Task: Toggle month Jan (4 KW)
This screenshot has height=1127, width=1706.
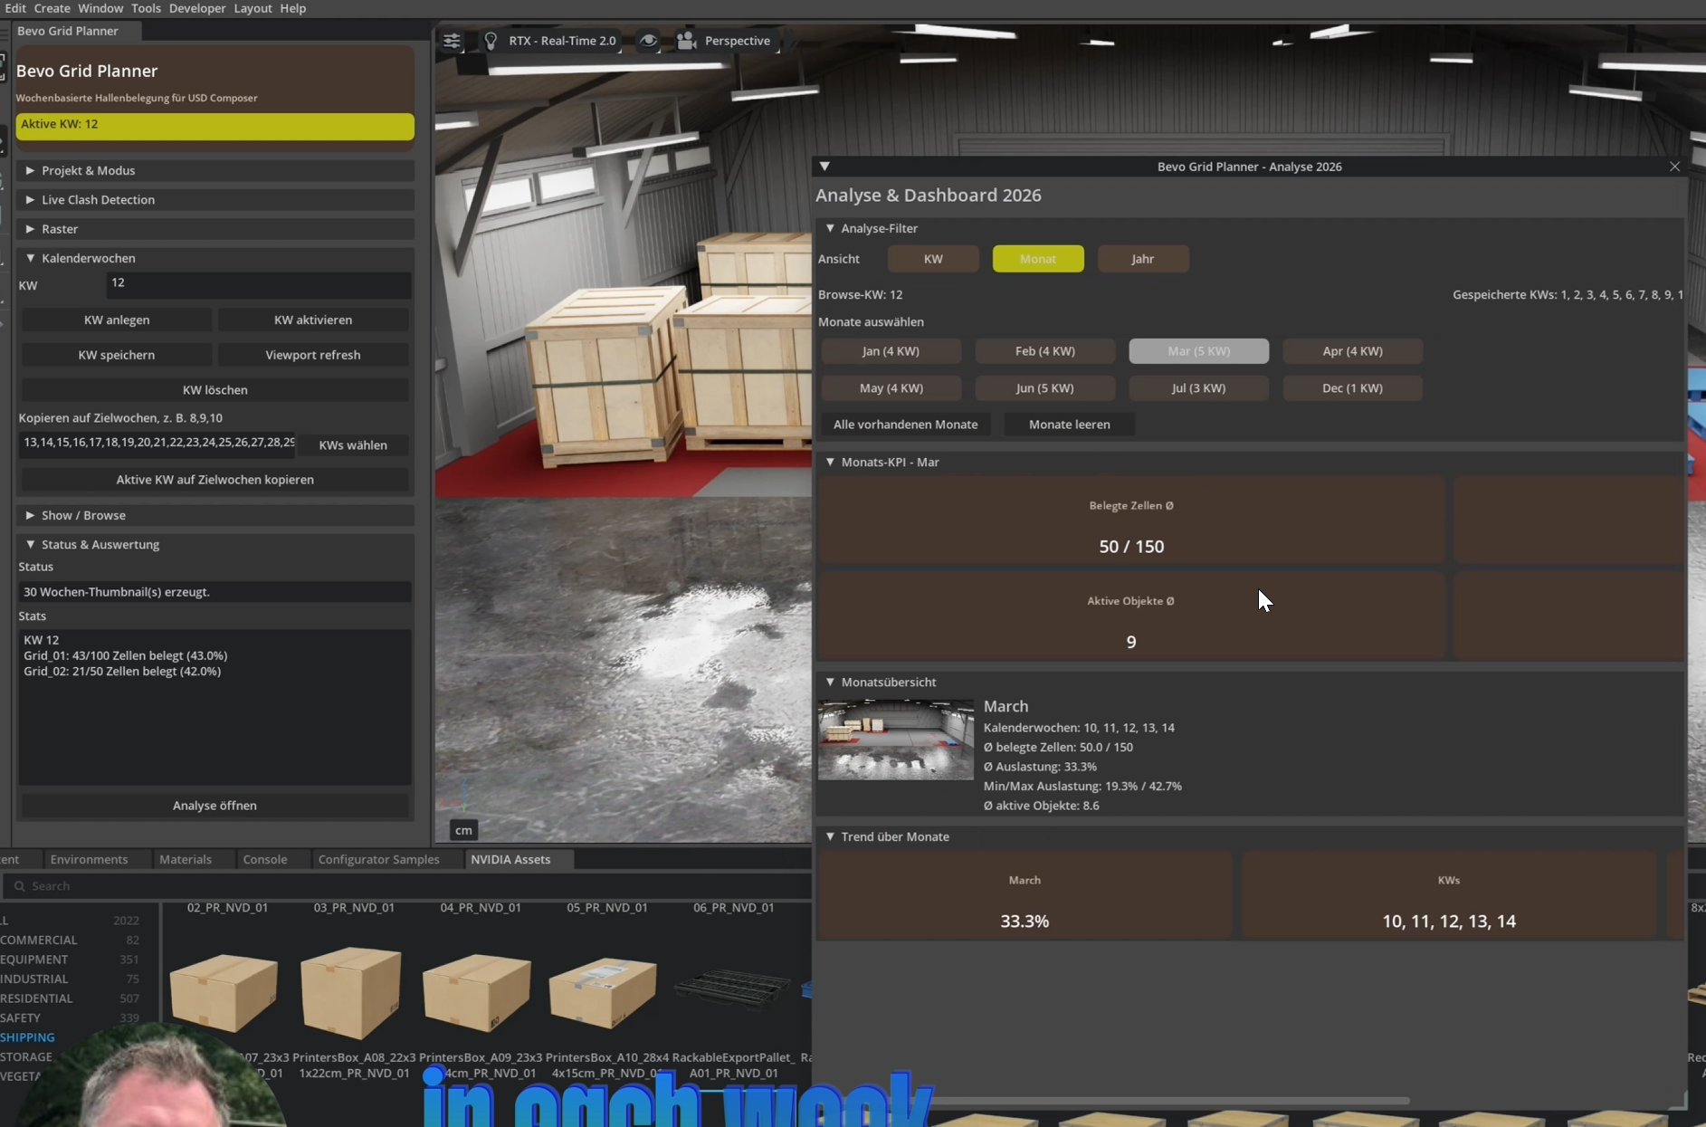Action: [891, 351]
